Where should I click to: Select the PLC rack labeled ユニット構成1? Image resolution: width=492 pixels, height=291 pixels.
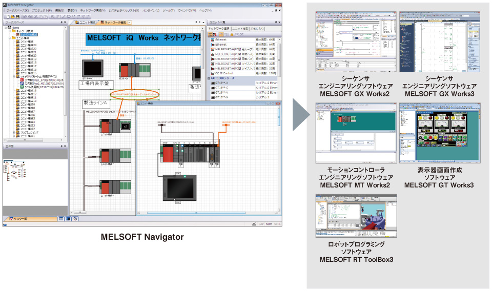pyautogui.click(x=115, y=126)
